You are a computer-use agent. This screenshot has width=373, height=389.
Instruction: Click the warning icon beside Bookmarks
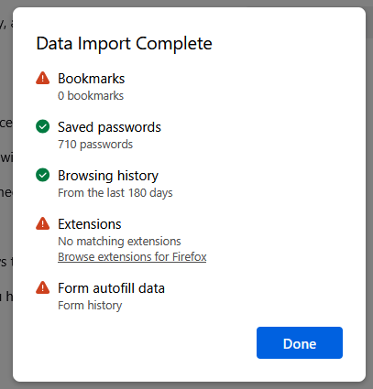pyautogui.click(x=43, y=78)
